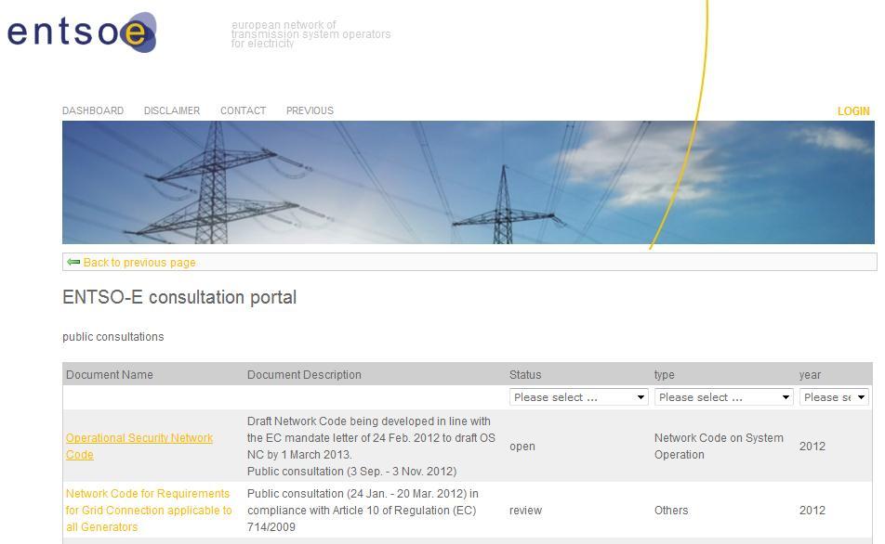The width and height of the screenshot is (885, 544).
Task: Click the 'public consultations' text
Action: pos(112,337)
